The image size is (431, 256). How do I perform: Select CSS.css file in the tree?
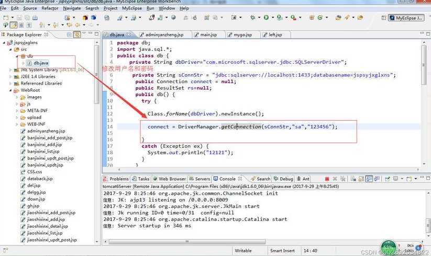[x=35, y=172]
